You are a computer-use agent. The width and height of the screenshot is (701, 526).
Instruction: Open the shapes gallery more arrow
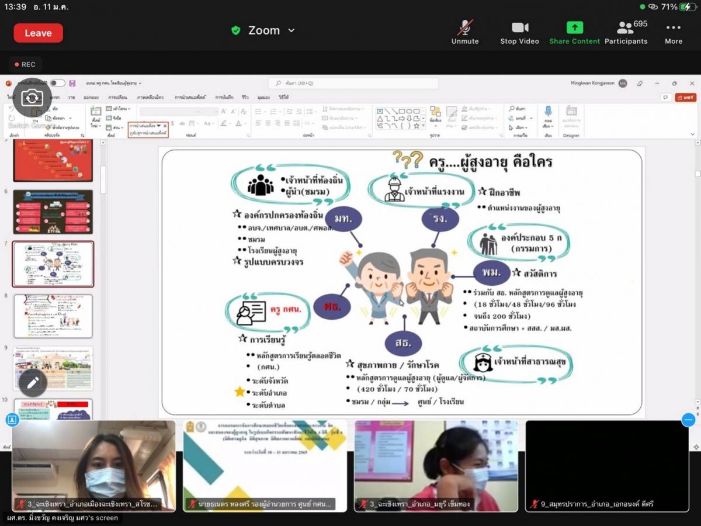tap(424, 126)
